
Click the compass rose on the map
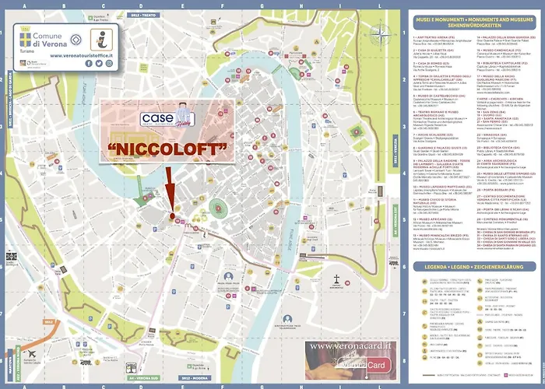point(380,35)
